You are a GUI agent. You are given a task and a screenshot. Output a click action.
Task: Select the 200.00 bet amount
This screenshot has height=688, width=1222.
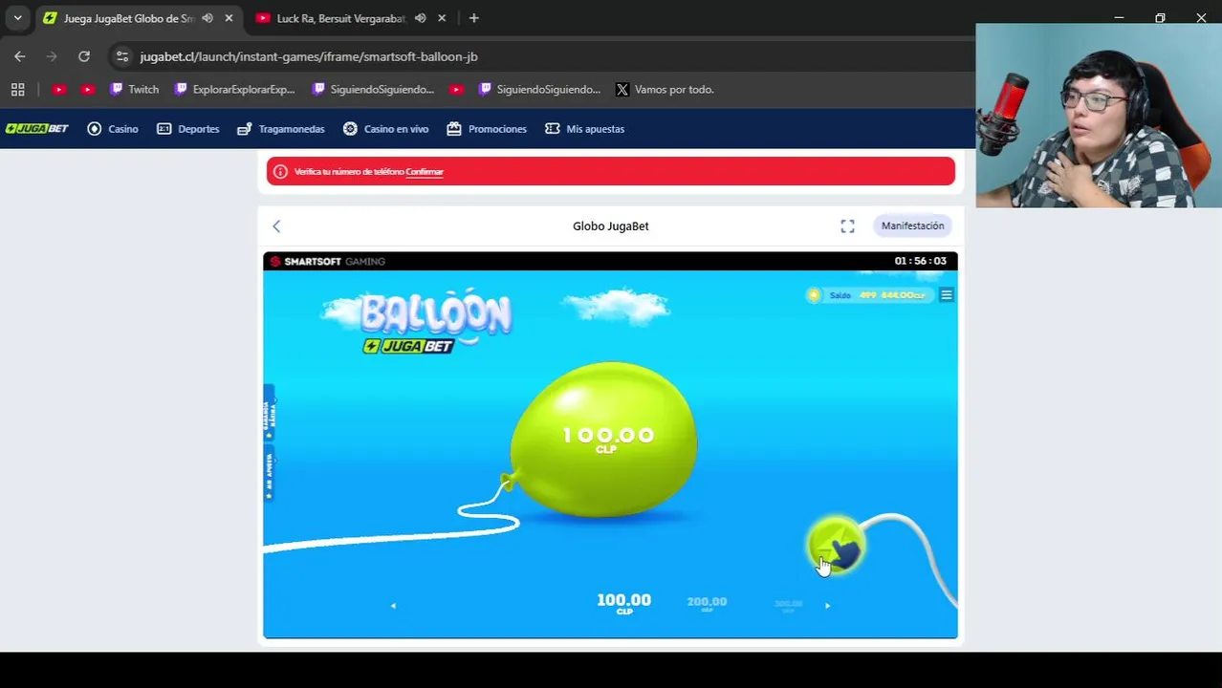[707, 603]
